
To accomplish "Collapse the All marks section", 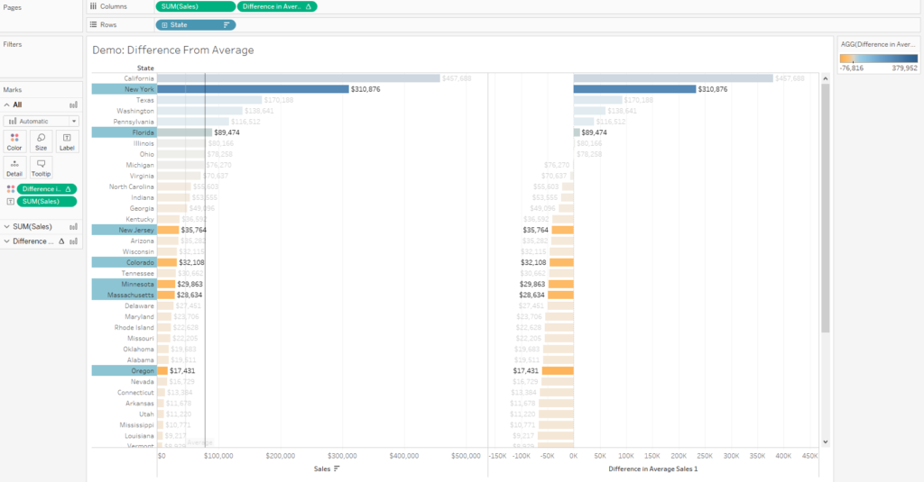I will (5, 105).
